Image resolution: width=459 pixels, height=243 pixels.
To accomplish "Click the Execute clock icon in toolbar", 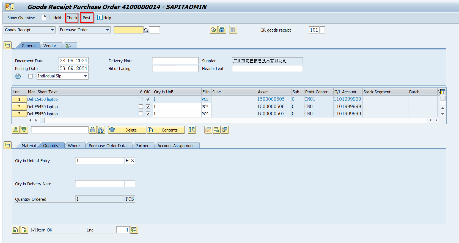I will (213, 30).
